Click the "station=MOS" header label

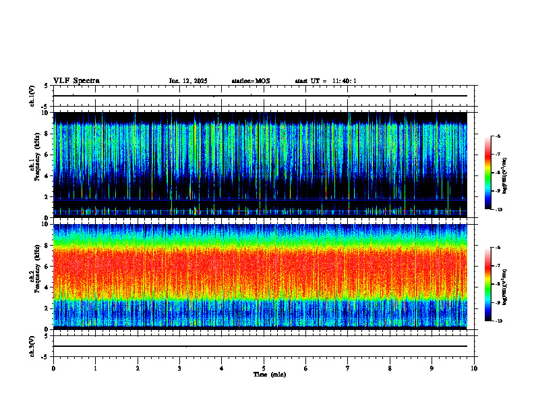[251, 81]
